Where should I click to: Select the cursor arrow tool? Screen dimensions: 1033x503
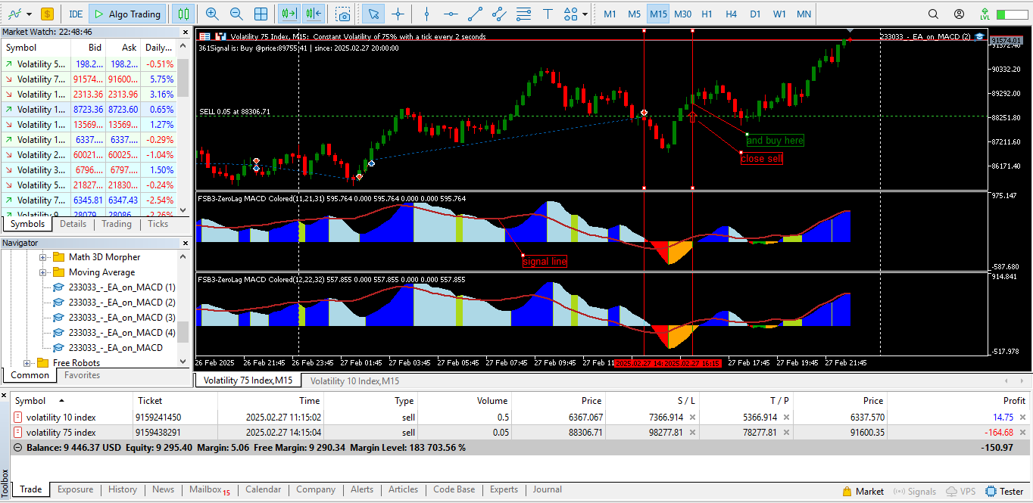(x=373, y=14)
